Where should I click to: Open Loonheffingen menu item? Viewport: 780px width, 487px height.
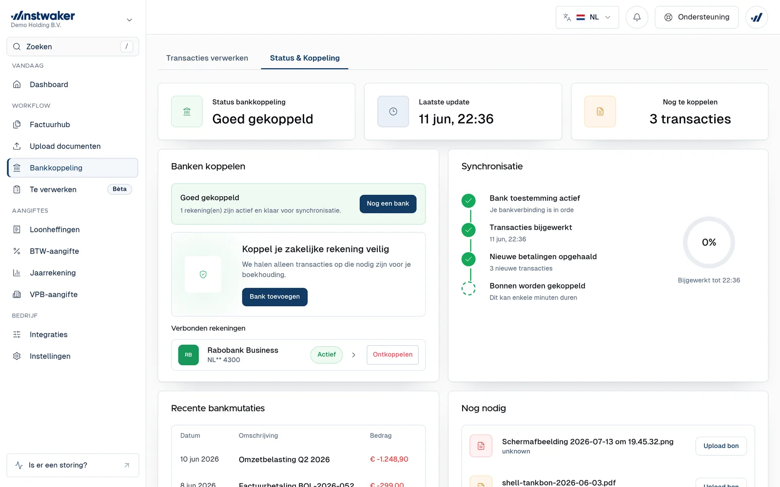73,229
